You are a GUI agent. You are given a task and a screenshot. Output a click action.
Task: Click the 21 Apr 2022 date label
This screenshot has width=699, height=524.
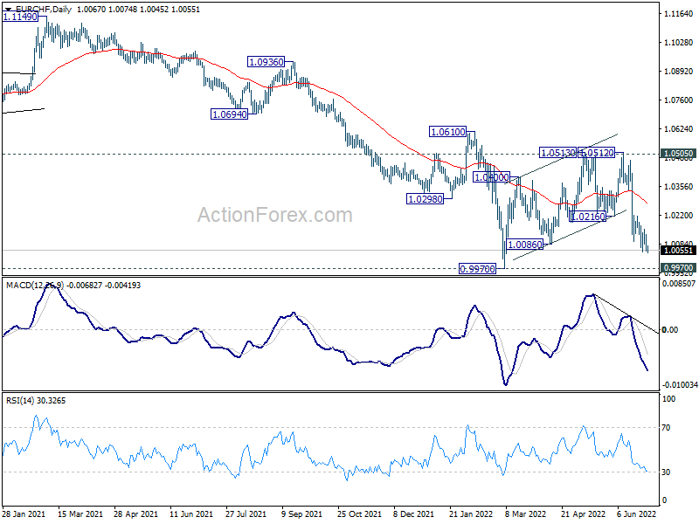[x=583, y=514]
